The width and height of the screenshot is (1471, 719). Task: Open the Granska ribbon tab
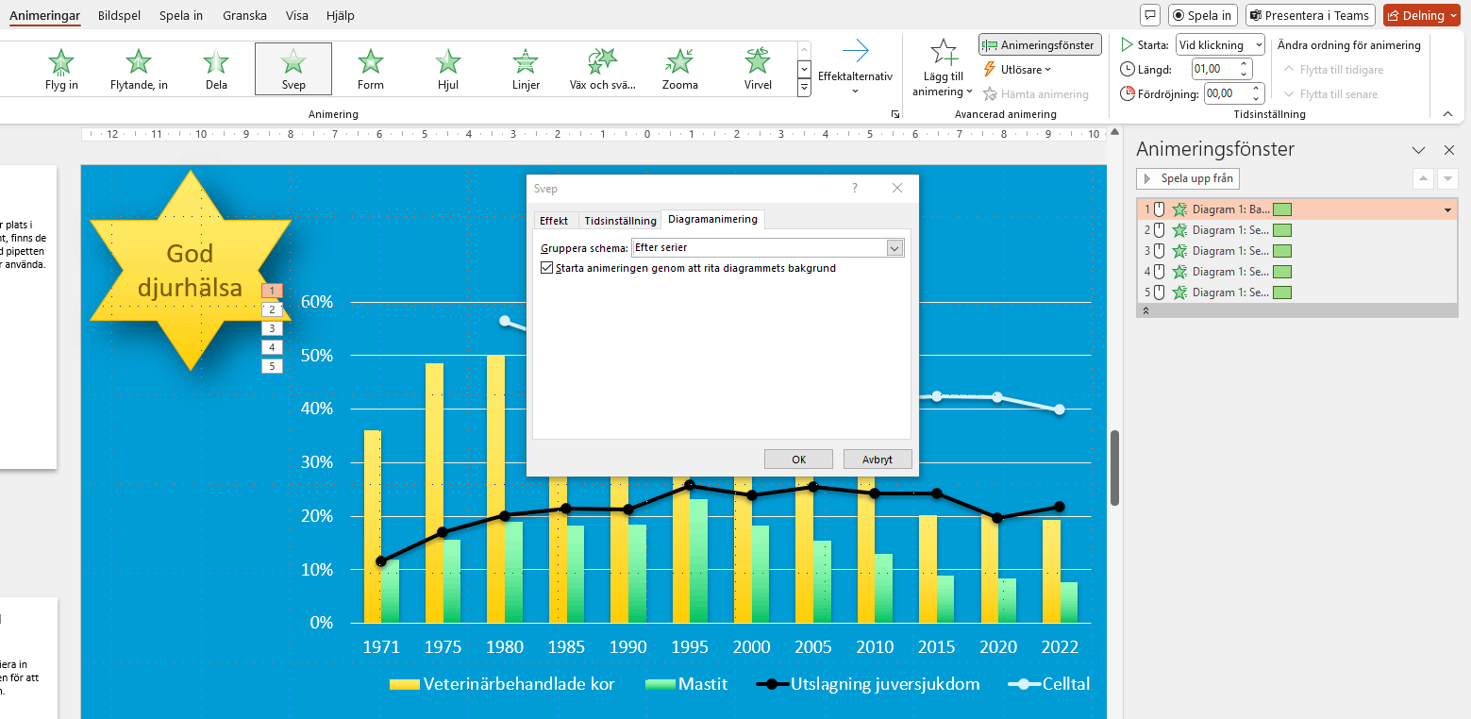tap(244, 15)
